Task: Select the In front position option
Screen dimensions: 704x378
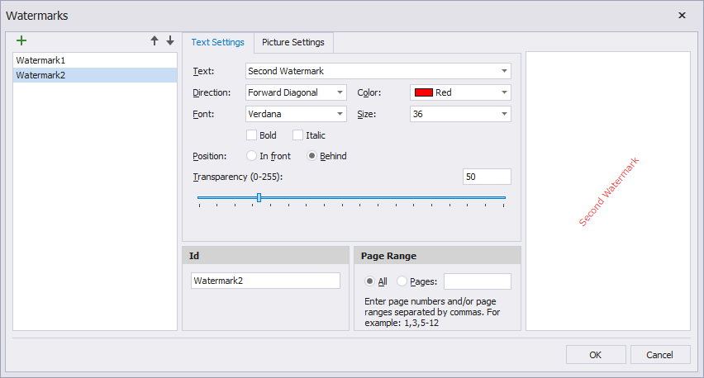Action: coord(252,156)
